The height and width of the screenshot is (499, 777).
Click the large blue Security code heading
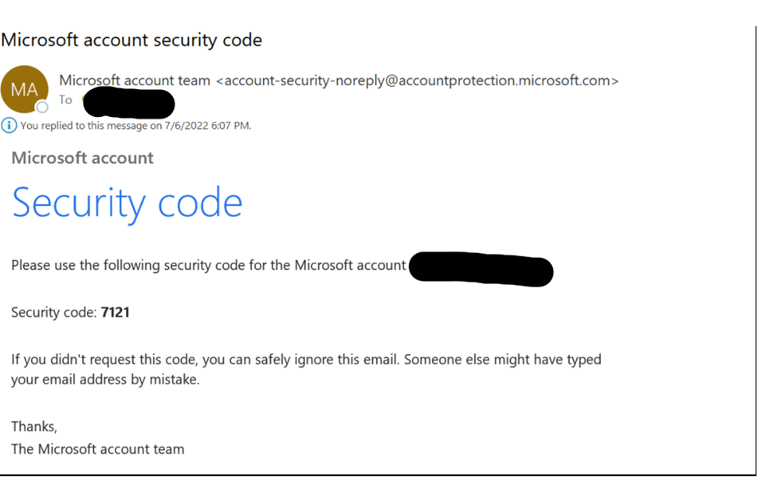(127, 203)
